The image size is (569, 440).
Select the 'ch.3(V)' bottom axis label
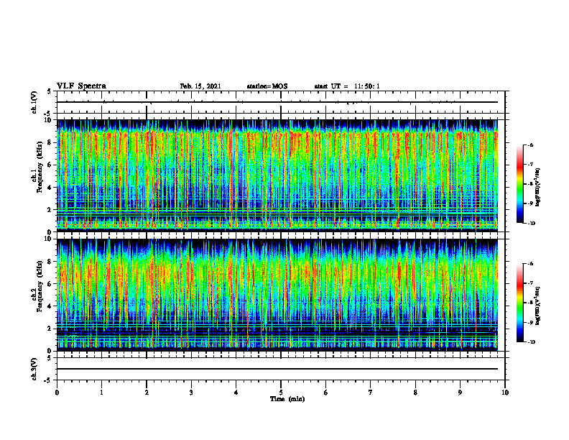[34, 369]
